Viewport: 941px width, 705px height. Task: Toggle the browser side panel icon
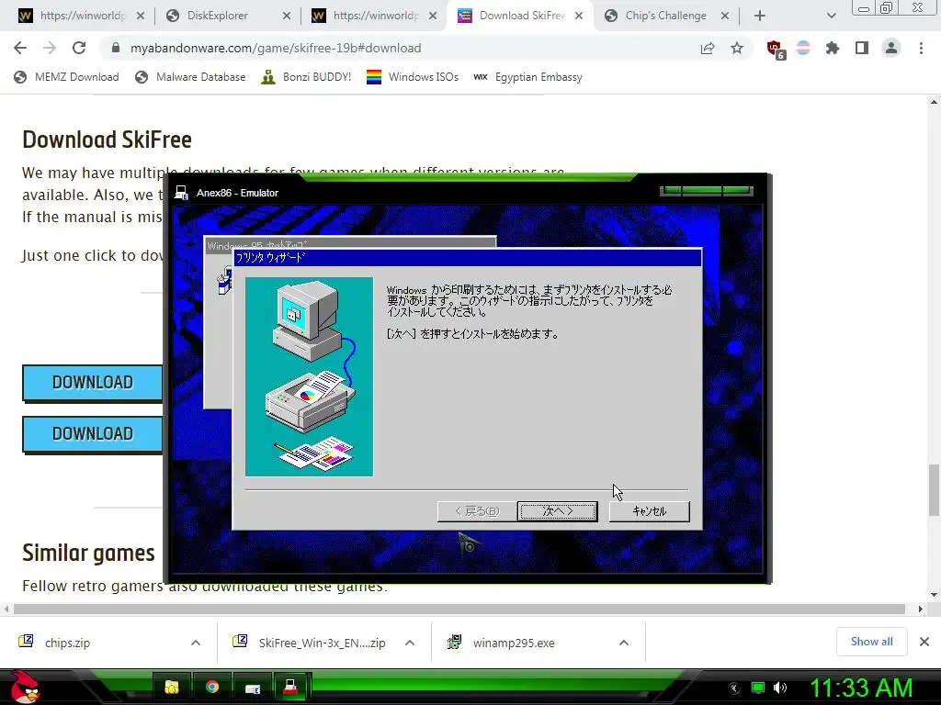click(862, 48)
